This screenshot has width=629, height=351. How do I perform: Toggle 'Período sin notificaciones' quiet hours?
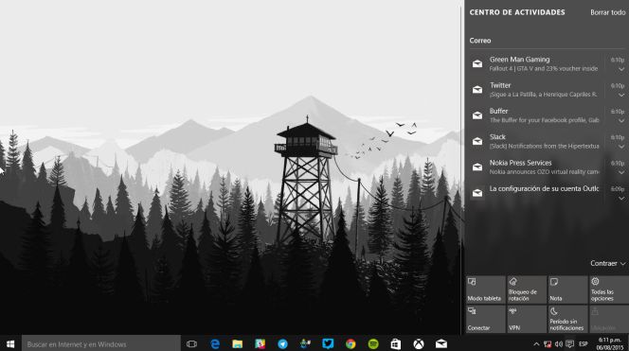[567, 319]
